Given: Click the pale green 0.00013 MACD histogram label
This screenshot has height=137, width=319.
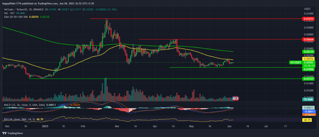Looking at the screenshot, I should (x=309, y=108).
